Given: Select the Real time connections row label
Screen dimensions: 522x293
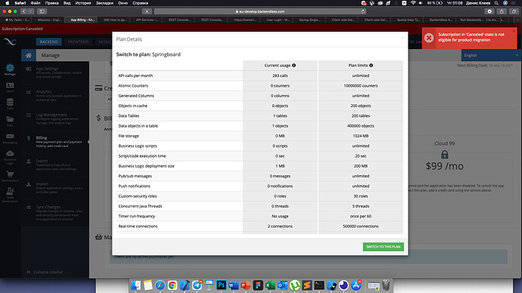Looking at the screenshot, I should (x=138, y=227).
